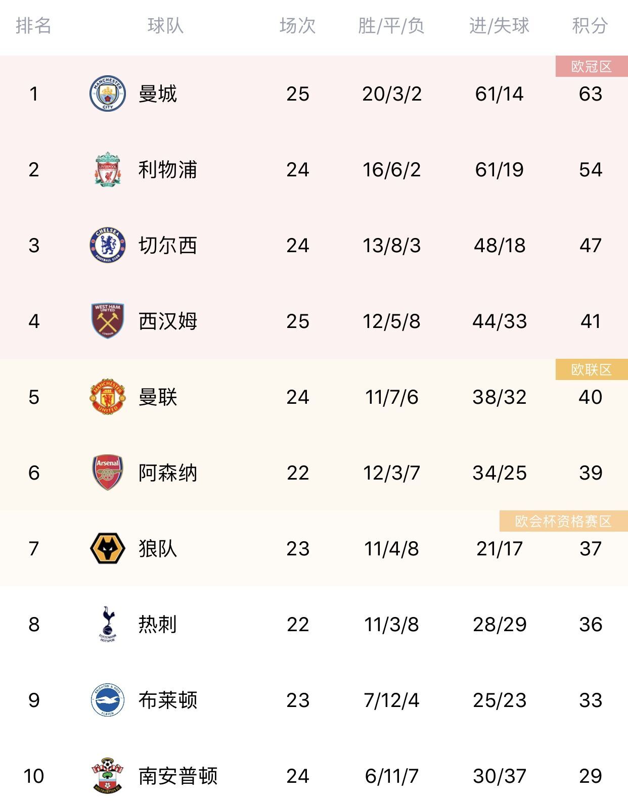Screen dimensions: 628x803
Task: Tap the Southampton club crest
Action: pos(107,776)
